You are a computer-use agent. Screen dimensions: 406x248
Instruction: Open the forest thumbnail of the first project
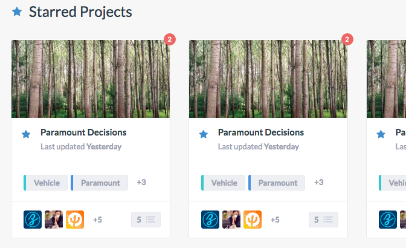[x=91, y=79]
